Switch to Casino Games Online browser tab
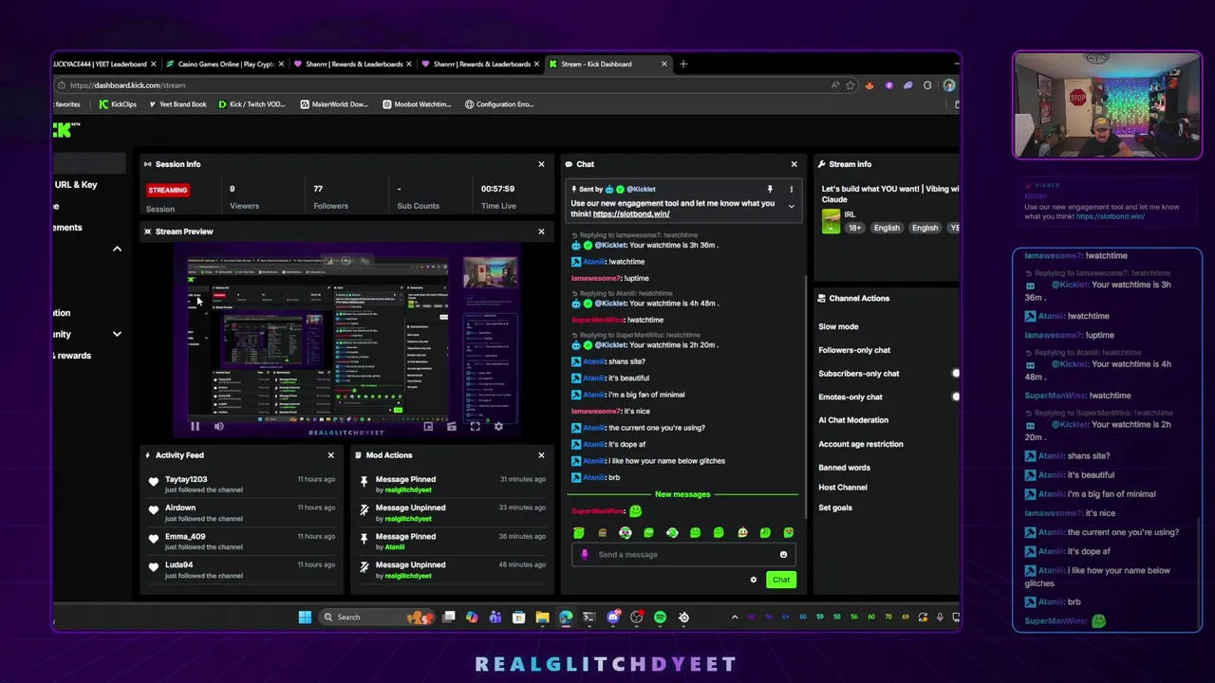This screenshot has width=1215, height=683. point(224,65)
